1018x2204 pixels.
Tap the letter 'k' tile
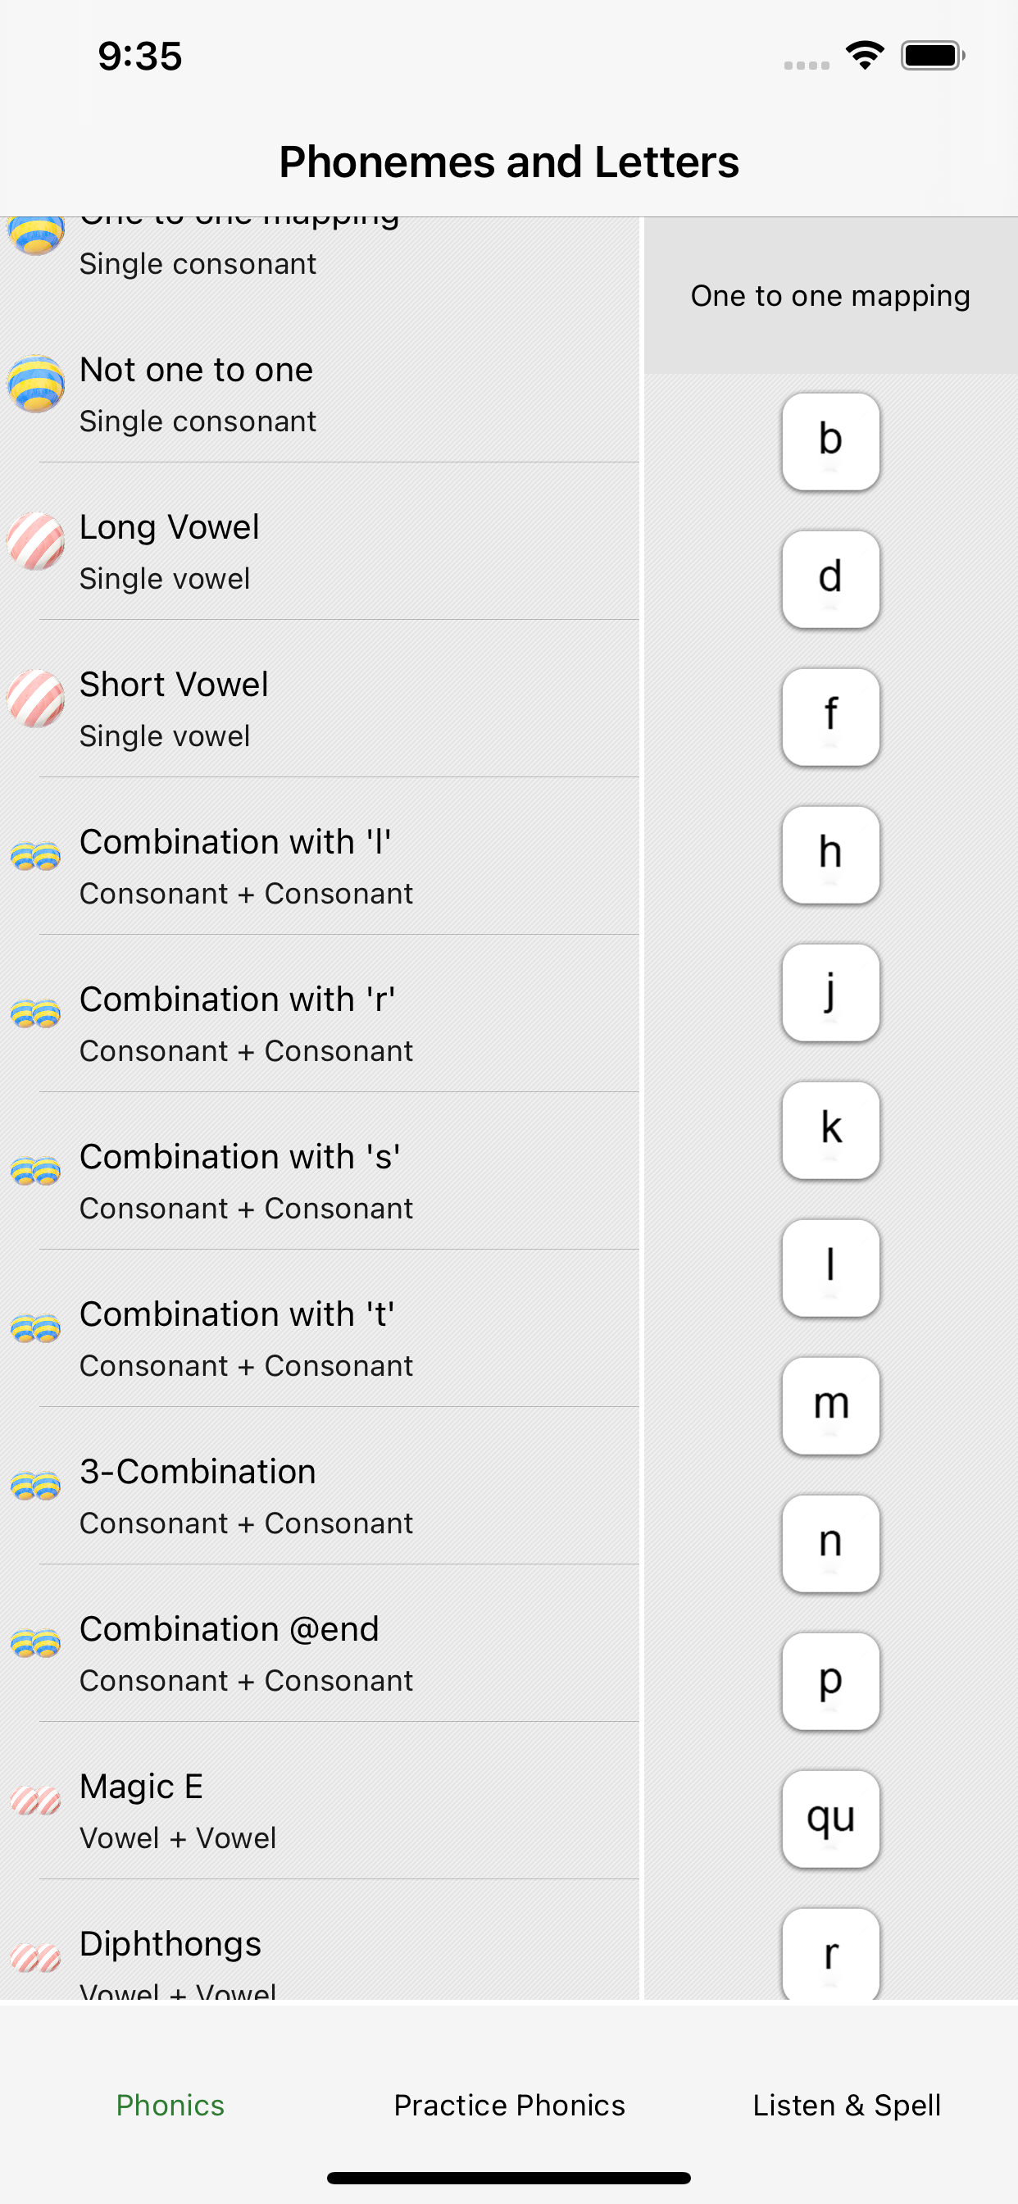click(830, 1130)
